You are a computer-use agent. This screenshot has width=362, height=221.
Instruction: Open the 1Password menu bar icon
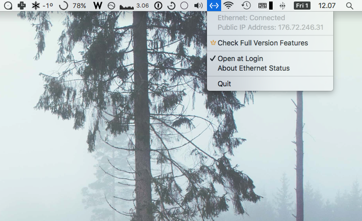(x=158, y=6)
